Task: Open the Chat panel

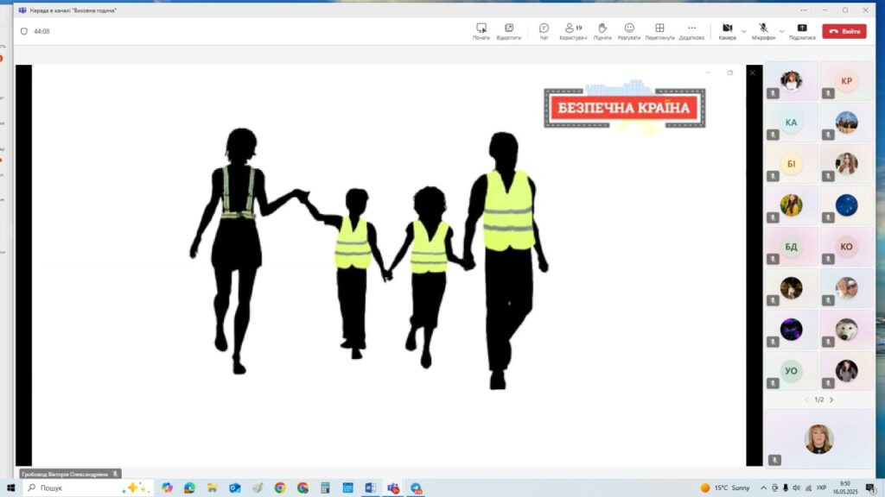Action: [544, 31]
